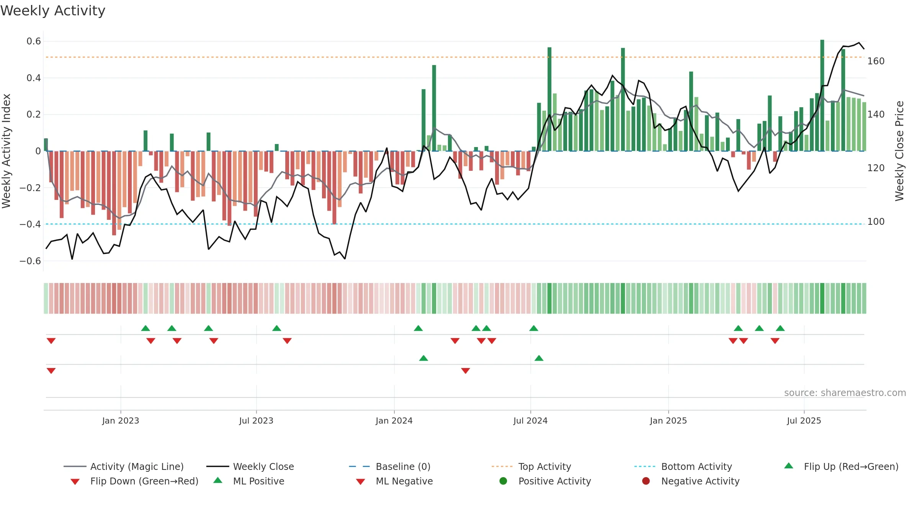Image resolution: width=919 pixels, height=517 pixels.
Task: Click the Jan 2023 x-axis label
Action: [x=121, y=421]
